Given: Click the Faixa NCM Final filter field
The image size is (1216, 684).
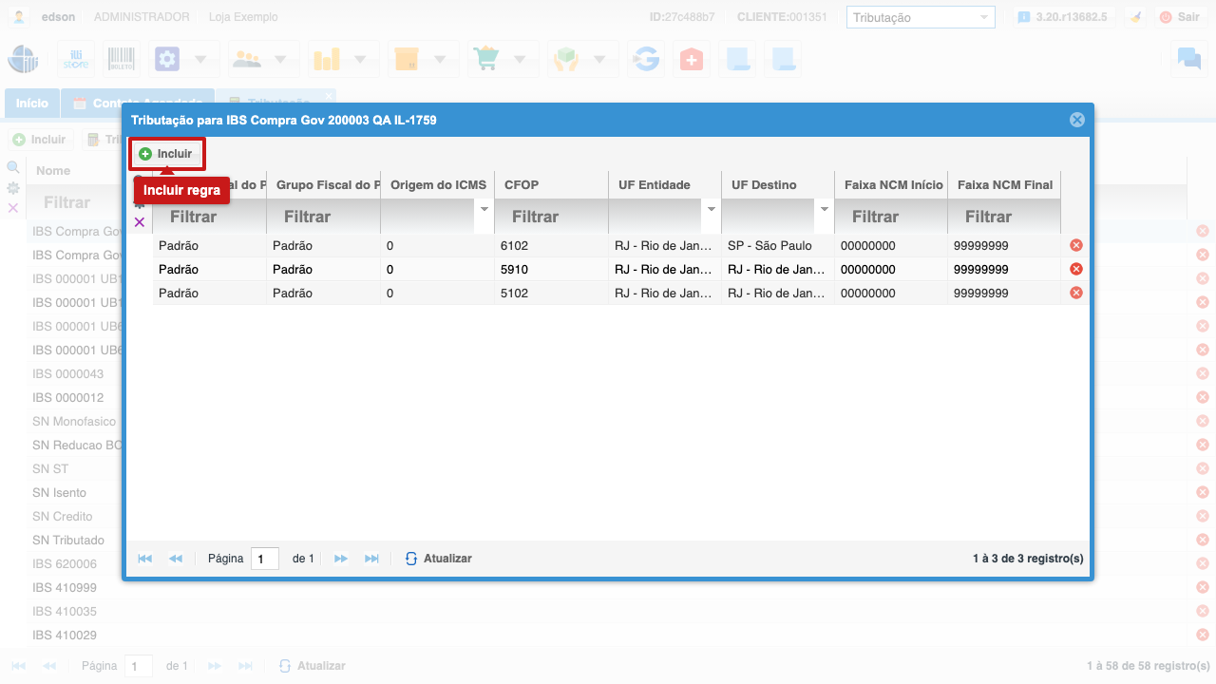Looking at the screenshot, I should [x=1003, y=217].
